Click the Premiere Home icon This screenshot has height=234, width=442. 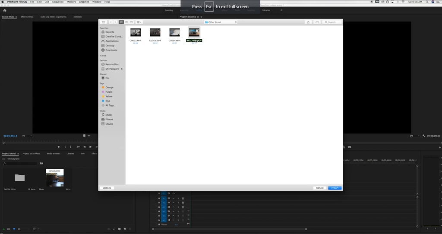pyautogui.click(x=4, y=10)
